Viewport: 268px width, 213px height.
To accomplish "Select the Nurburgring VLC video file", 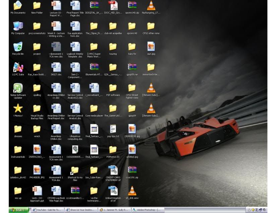I will (151, 6).
